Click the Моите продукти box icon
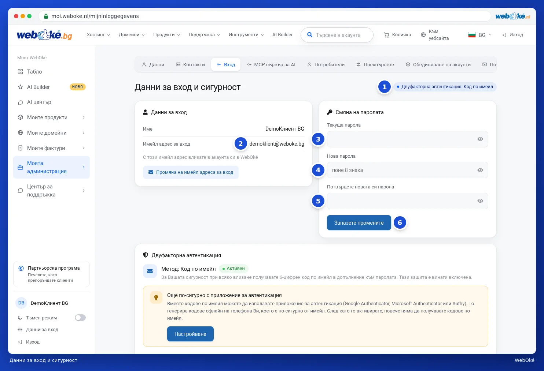 tap(21, 117)
